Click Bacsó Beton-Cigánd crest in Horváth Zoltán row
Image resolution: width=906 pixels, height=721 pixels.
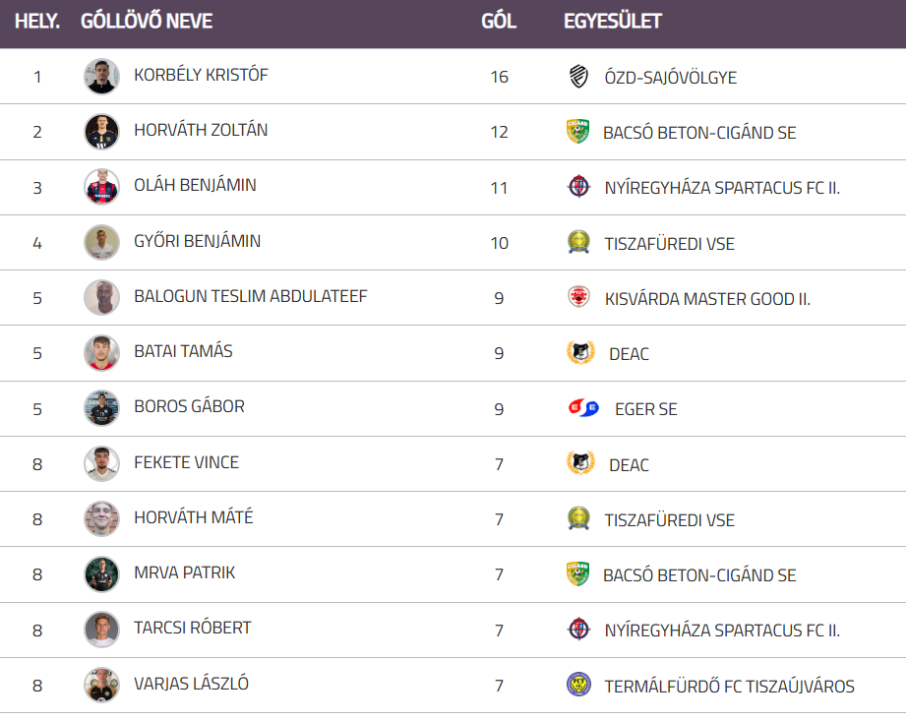coord(577,132)
